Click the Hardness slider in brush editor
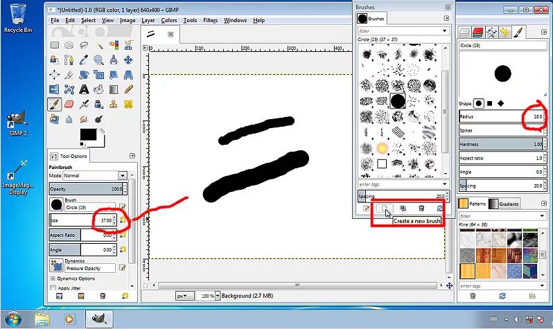 [502, 144]
